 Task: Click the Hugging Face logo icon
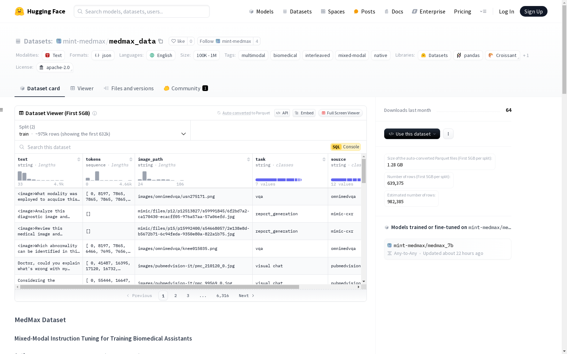(19, 11)
